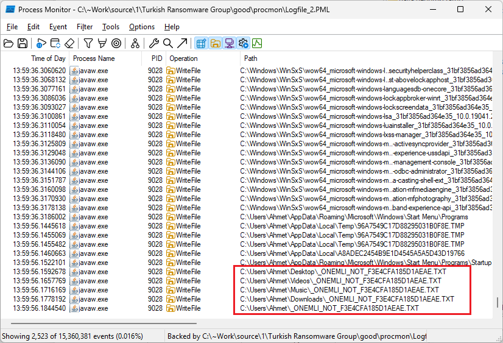
Task: Click the vertical scrollbar thumb
Action: click(x=498, y=302)
